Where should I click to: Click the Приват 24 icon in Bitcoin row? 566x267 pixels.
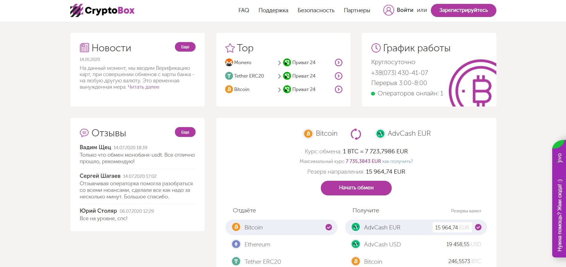[287, 89]
